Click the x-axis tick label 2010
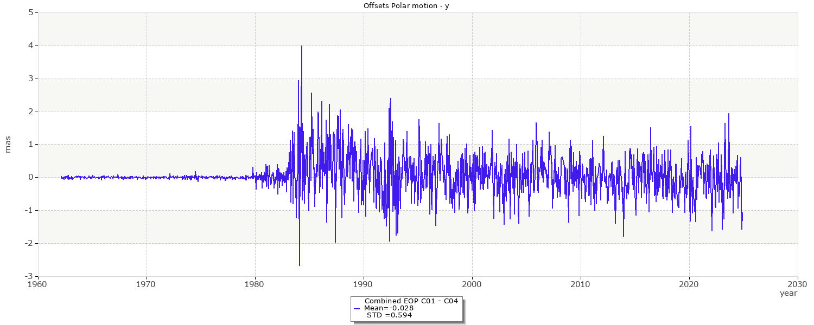This screenshot has height=325, width=814. (581, 283)
